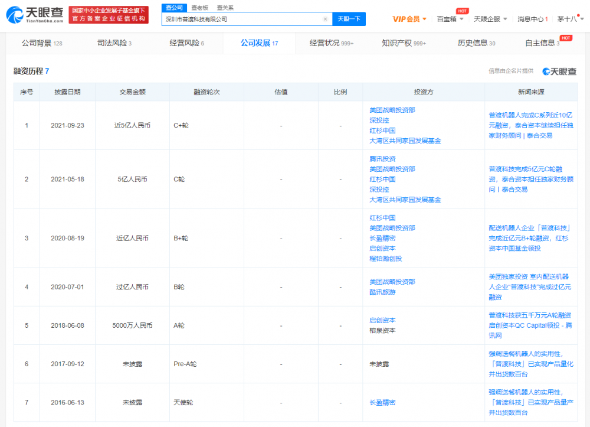
Task: Click the 近5亿人民币 amount cell
Action: 132,126
